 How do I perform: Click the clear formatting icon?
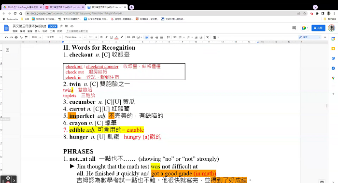[207, 37]
